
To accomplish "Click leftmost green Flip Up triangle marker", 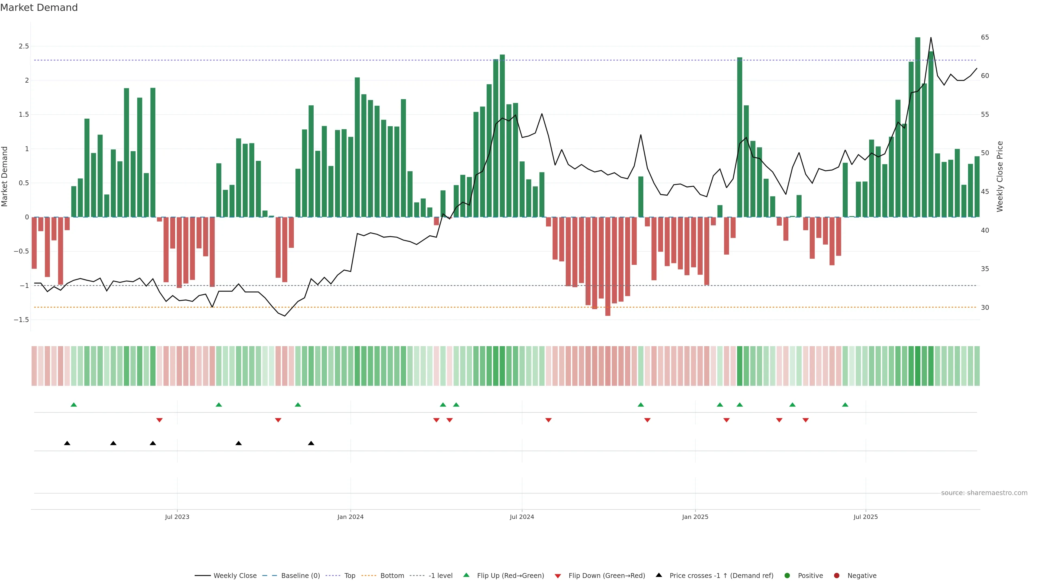I will point(73,405).
